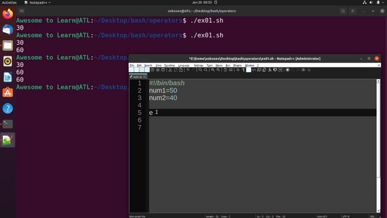Click the Redo arrow in toolbar
The image size is (387, 218).
tap(193, 70)
